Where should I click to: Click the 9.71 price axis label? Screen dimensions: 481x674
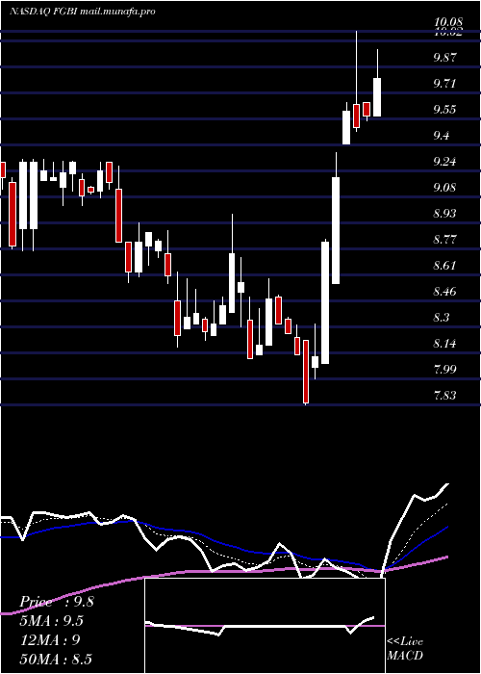[x=444, y=83]
